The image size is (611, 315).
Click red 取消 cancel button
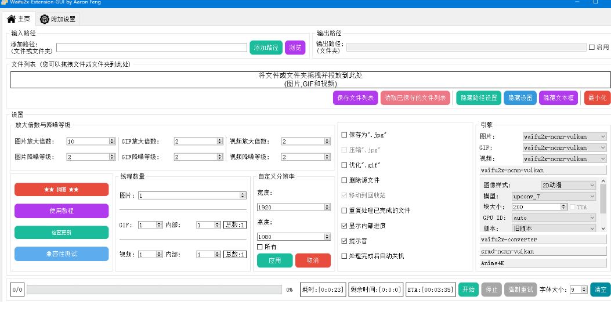click(313, 260)
